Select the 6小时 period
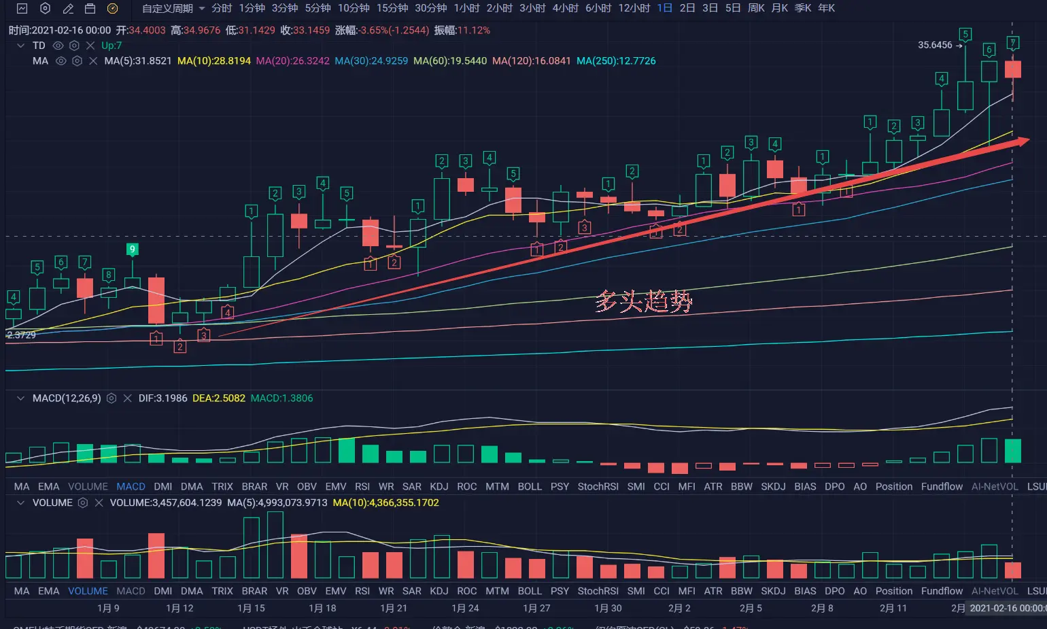Image resolution: width=1047 pixels, height=629 pixels. click(x=598, y=8)
